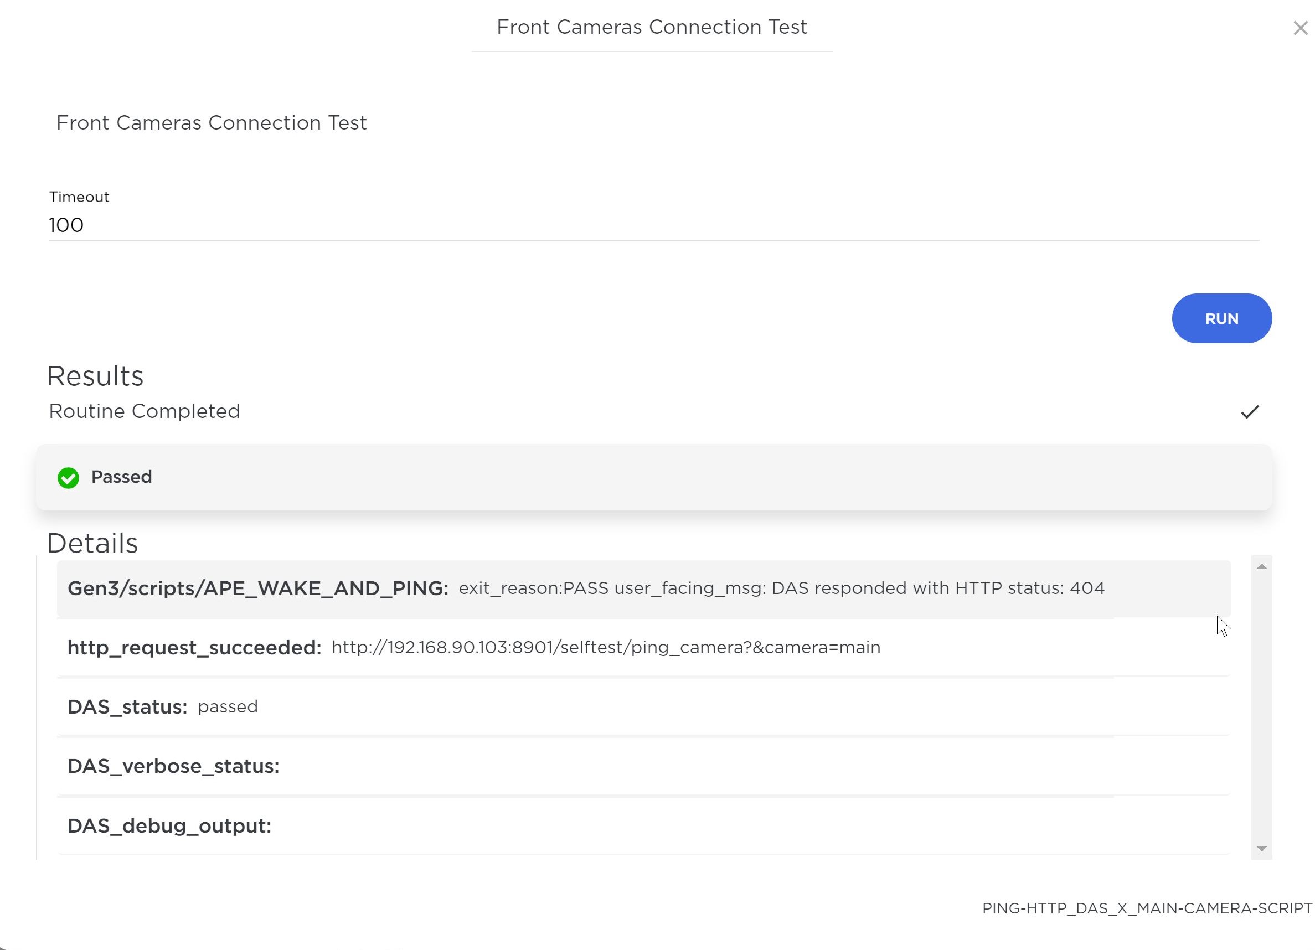Select the http_request_succeeded label
The width and height of the screenshot is (1315, 950).
coord(194,648)
